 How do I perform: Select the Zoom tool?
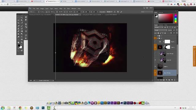22,42
